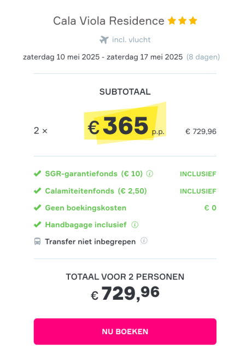Viewport: 246px width, 349px height.
Task: Click the SGR-garantiefonds (€ 10) label
Action: click(94, 173)
